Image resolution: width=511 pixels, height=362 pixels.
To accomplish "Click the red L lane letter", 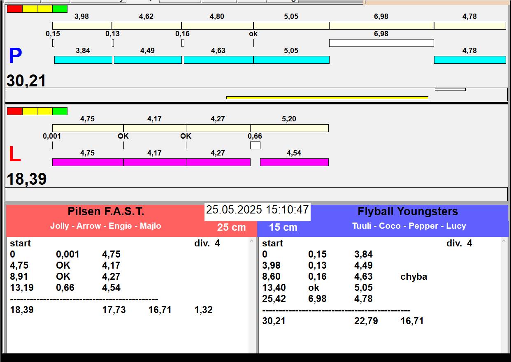I will [x=15, y=155].
